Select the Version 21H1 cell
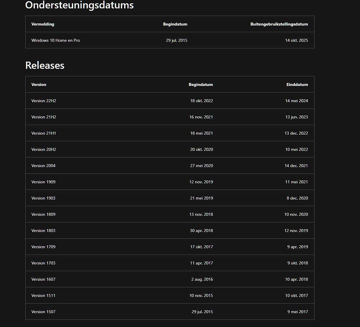Screen dimensions: 360x327 [44, 133]
